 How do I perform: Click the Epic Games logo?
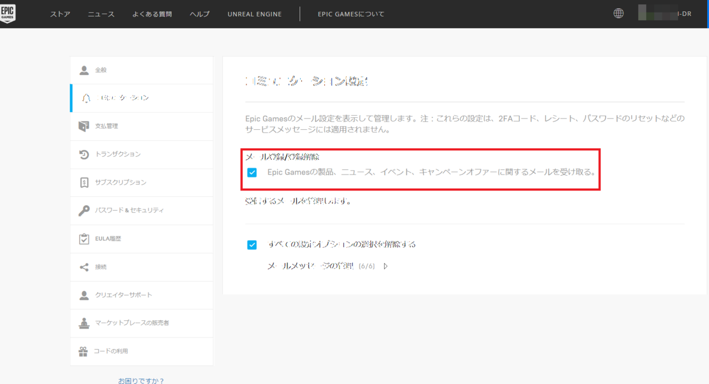pos(8,14)
